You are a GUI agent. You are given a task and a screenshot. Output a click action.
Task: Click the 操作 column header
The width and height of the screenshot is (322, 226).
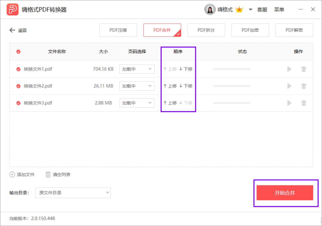click(298, 51)
